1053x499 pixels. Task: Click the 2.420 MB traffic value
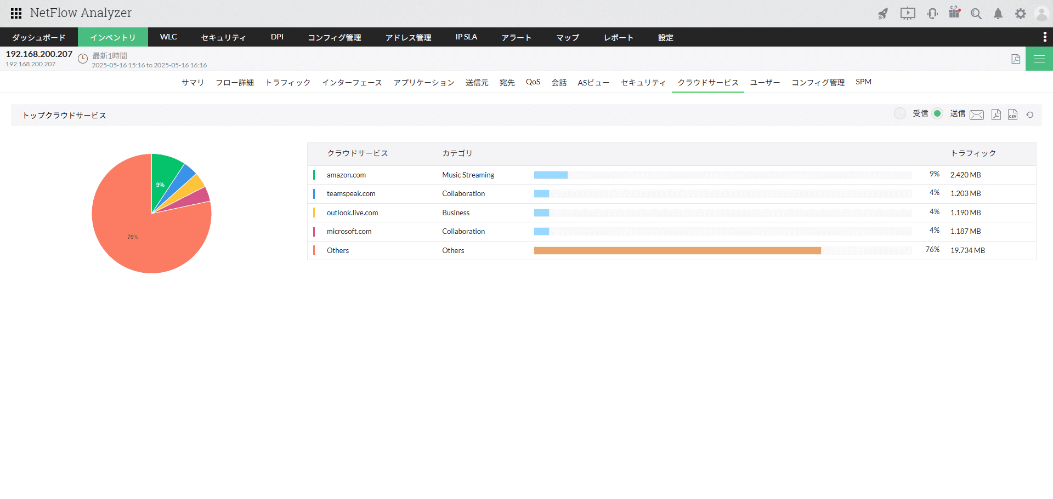(x=965, y=175)
